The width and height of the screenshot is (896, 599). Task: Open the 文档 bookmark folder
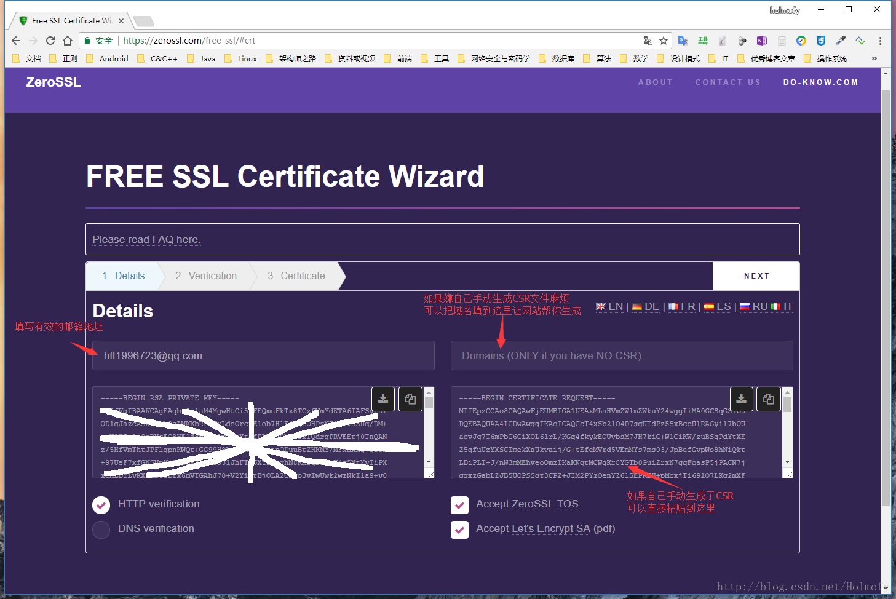27,58
